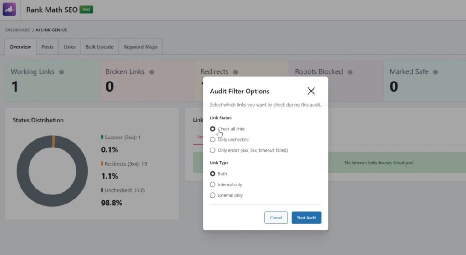Click the Status Distribution heading
The image size is (466, 255).
pos(38,120)
